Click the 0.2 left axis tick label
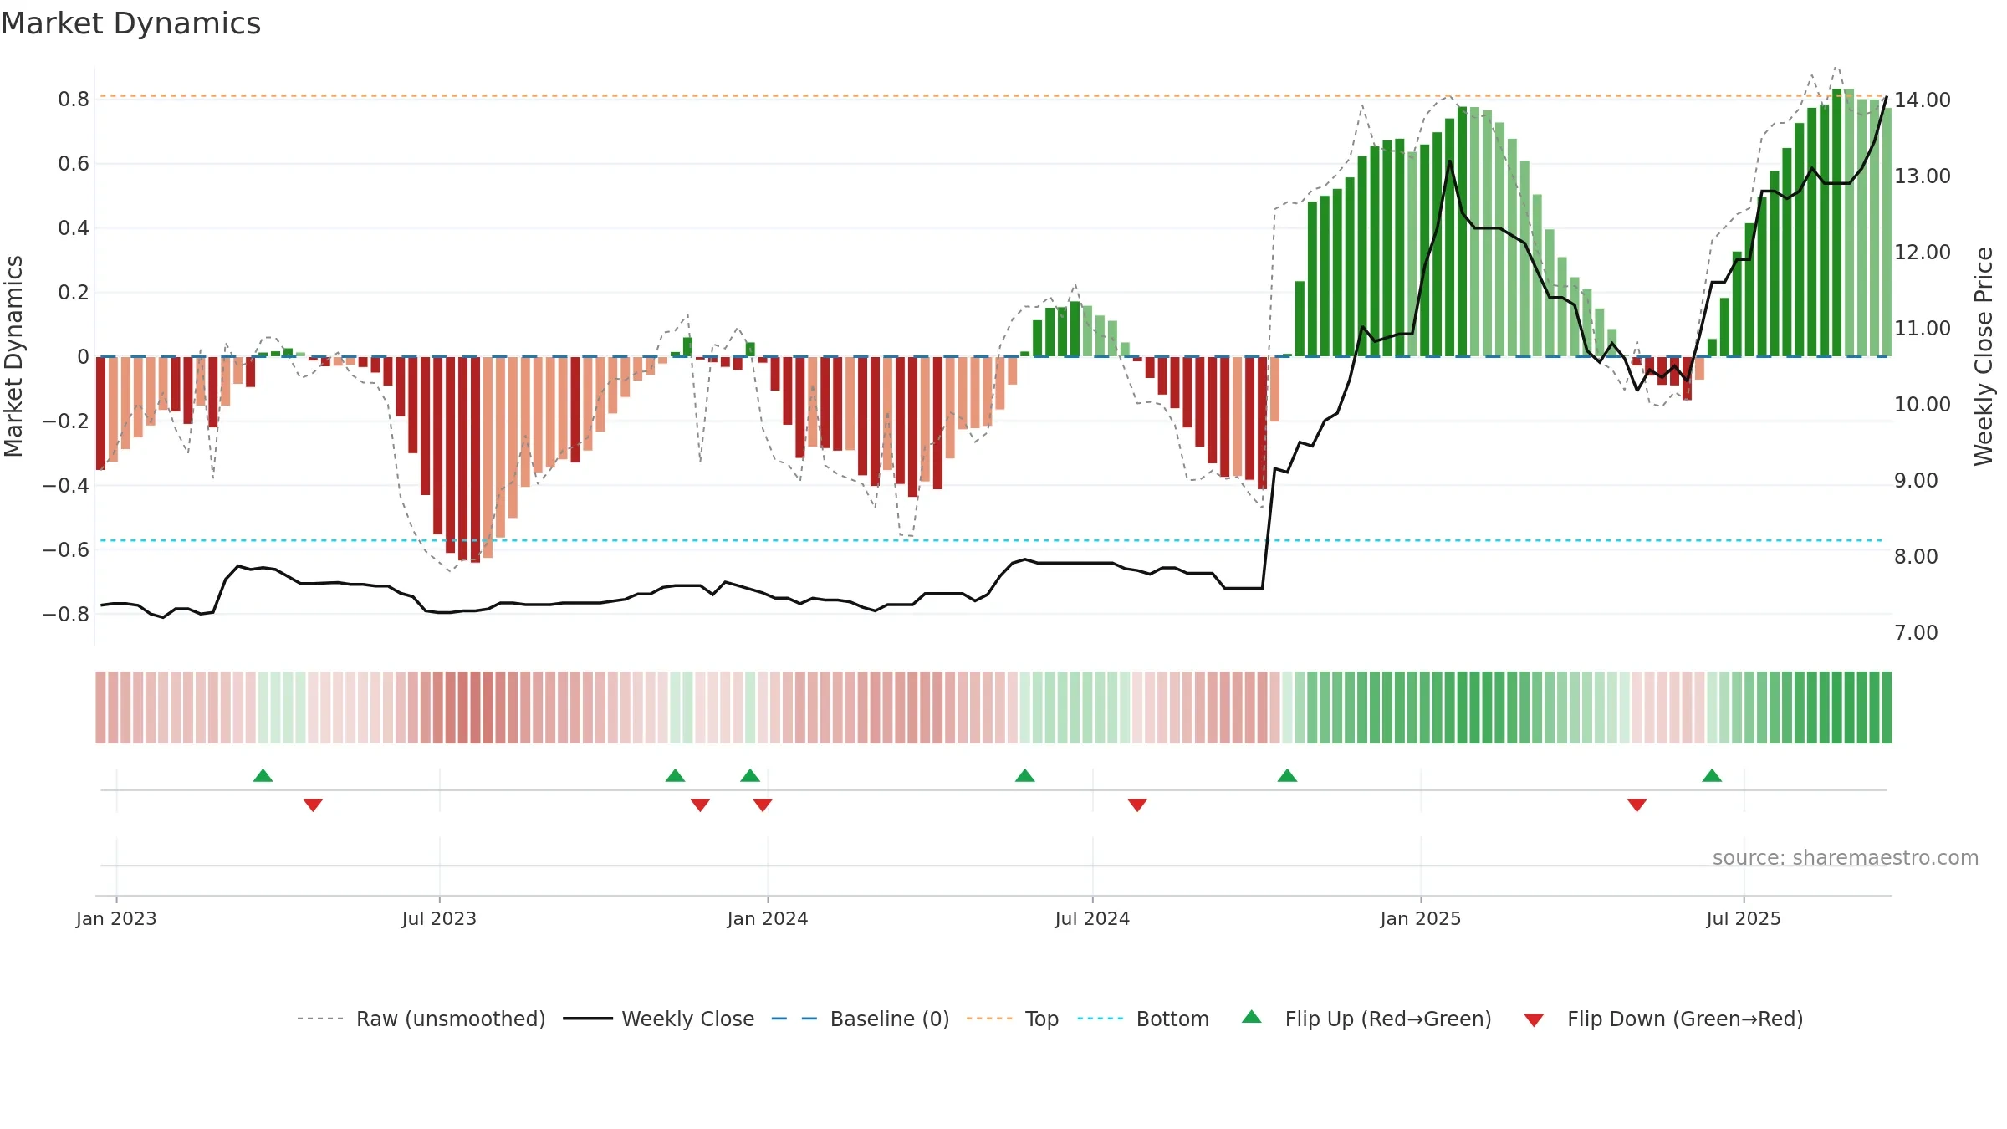Image resolution: width=2007 pixels, height=1129 pixels. 74,293
